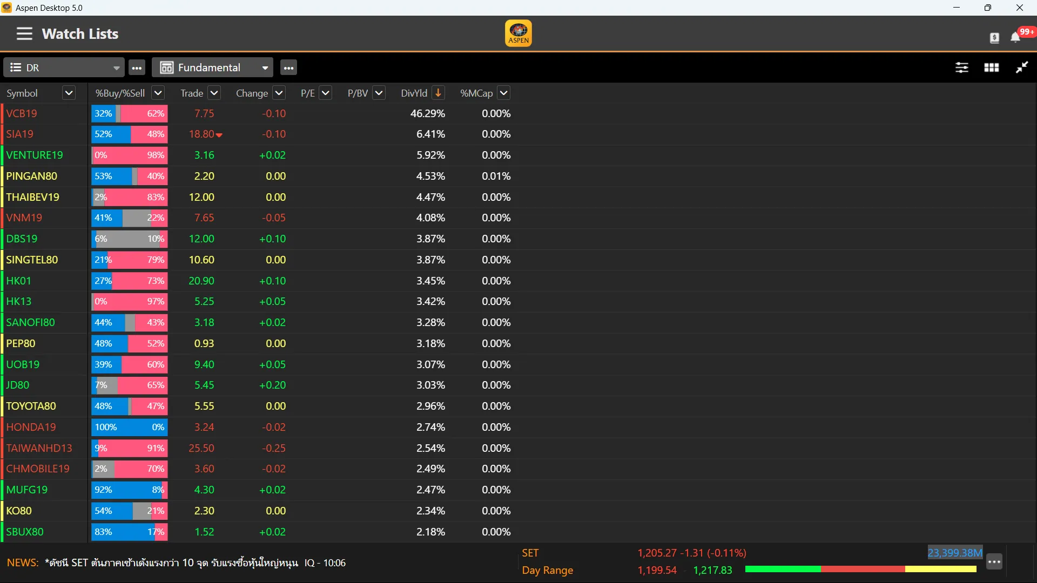This screenshot has height=583, width=1037.
Task: Click the SET news headline ticker
Action: pos(171,562)
